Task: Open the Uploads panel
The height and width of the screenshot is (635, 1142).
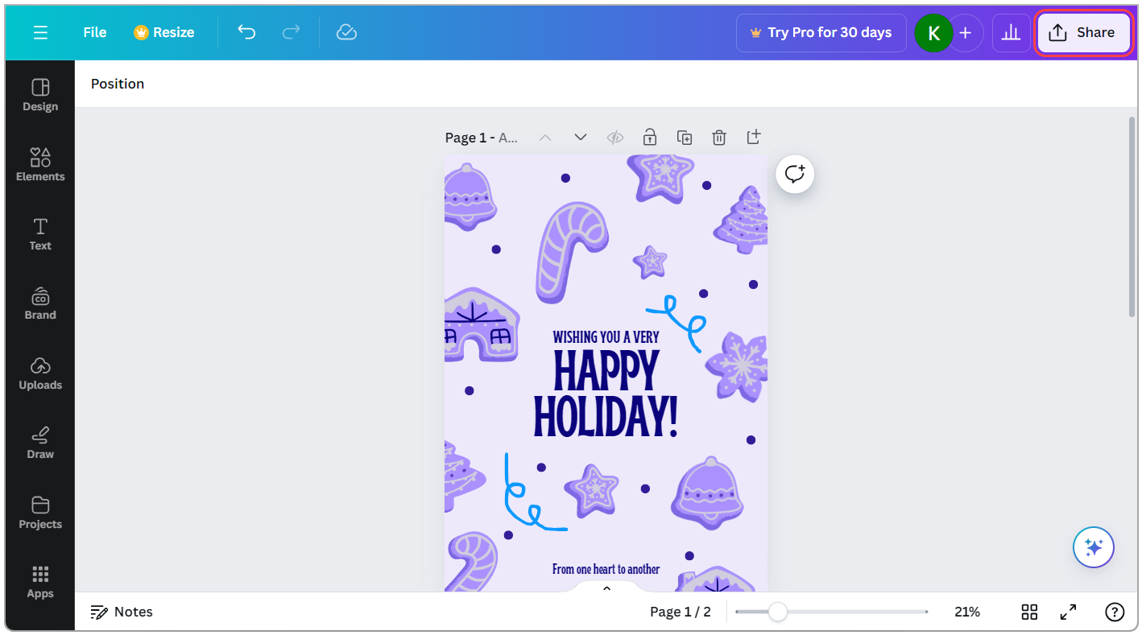Action: pyautogui.click(x=39, y=373)
